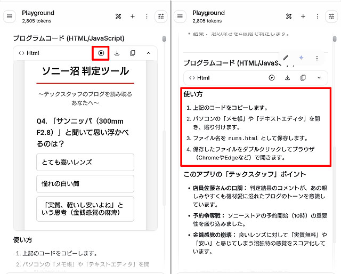Viewport: 341px width, 274px height.
Task: Click the sparkle icon beside the pencil
Action: 301,58
